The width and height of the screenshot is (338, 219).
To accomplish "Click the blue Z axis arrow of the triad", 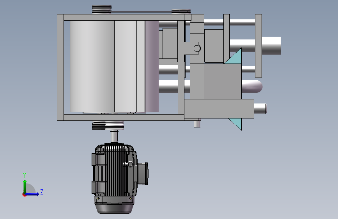I will pyautogui.click(x=32, y=194).
